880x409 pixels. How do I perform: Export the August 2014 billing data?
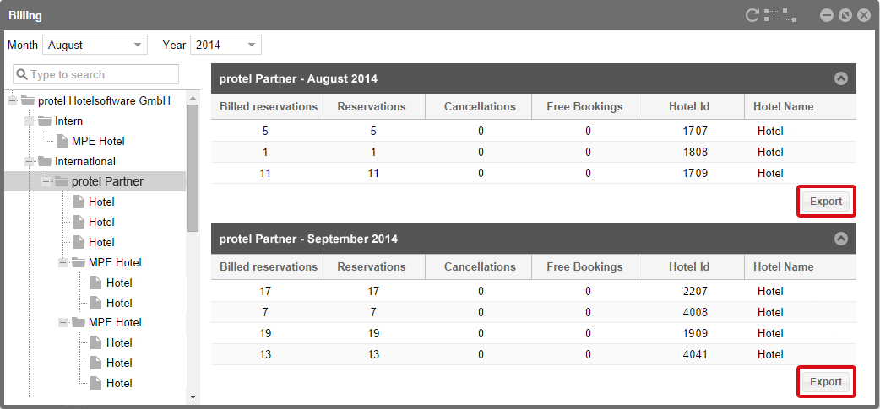click(826, 202)
